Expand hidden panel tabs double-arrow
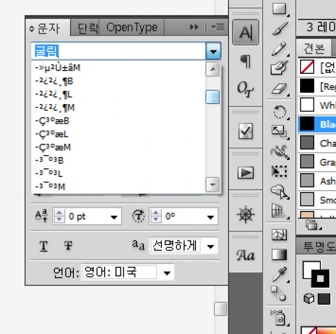 (x=194, y=27)
